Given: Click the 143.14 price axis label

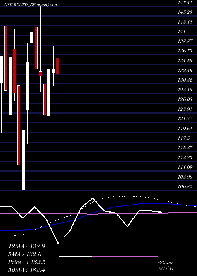Looking at the screenshot, I should point(185,22).
